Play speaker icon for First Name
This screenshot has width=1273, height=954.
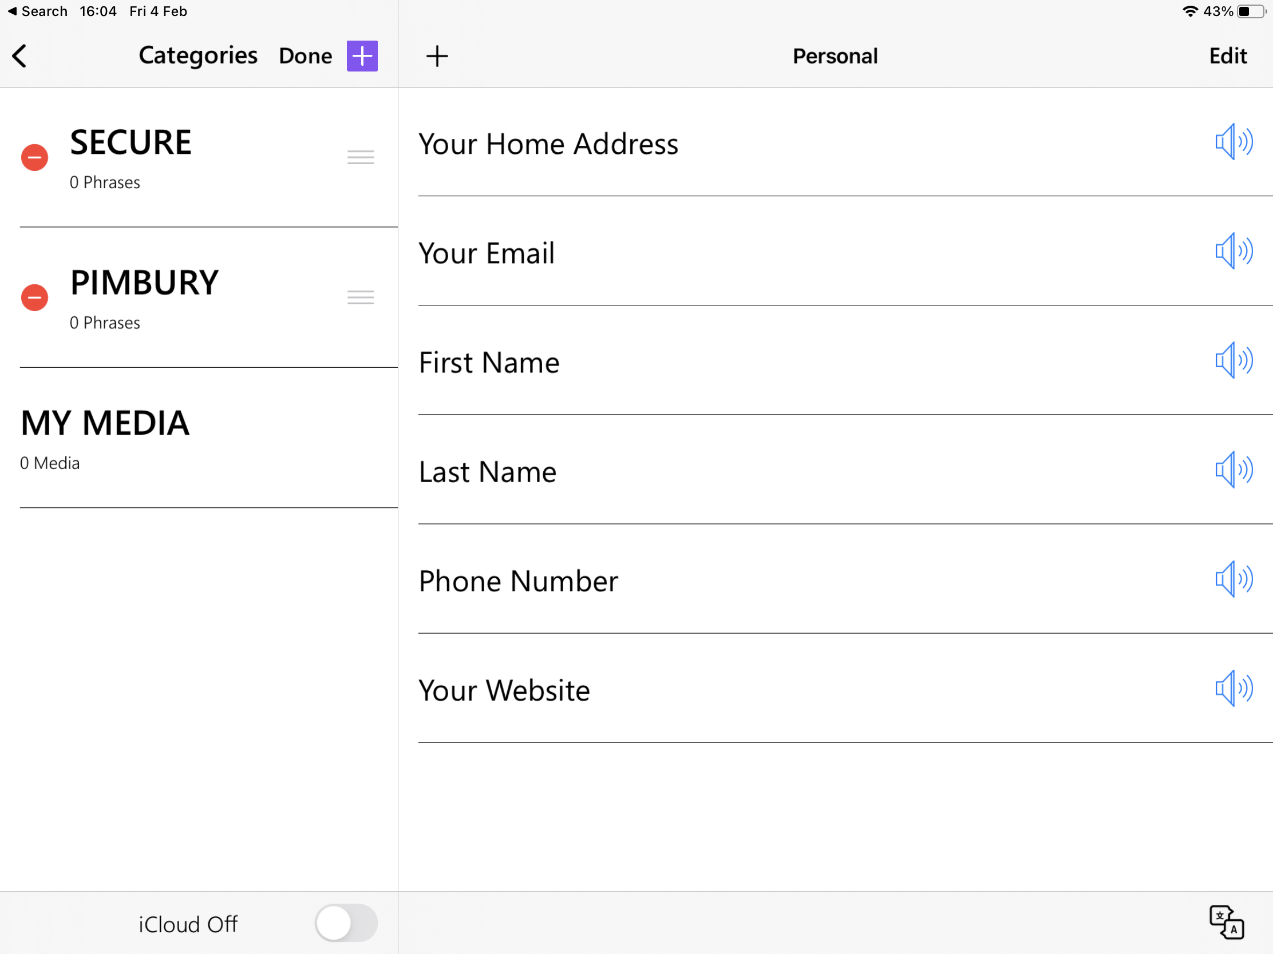pos(1234,360)
